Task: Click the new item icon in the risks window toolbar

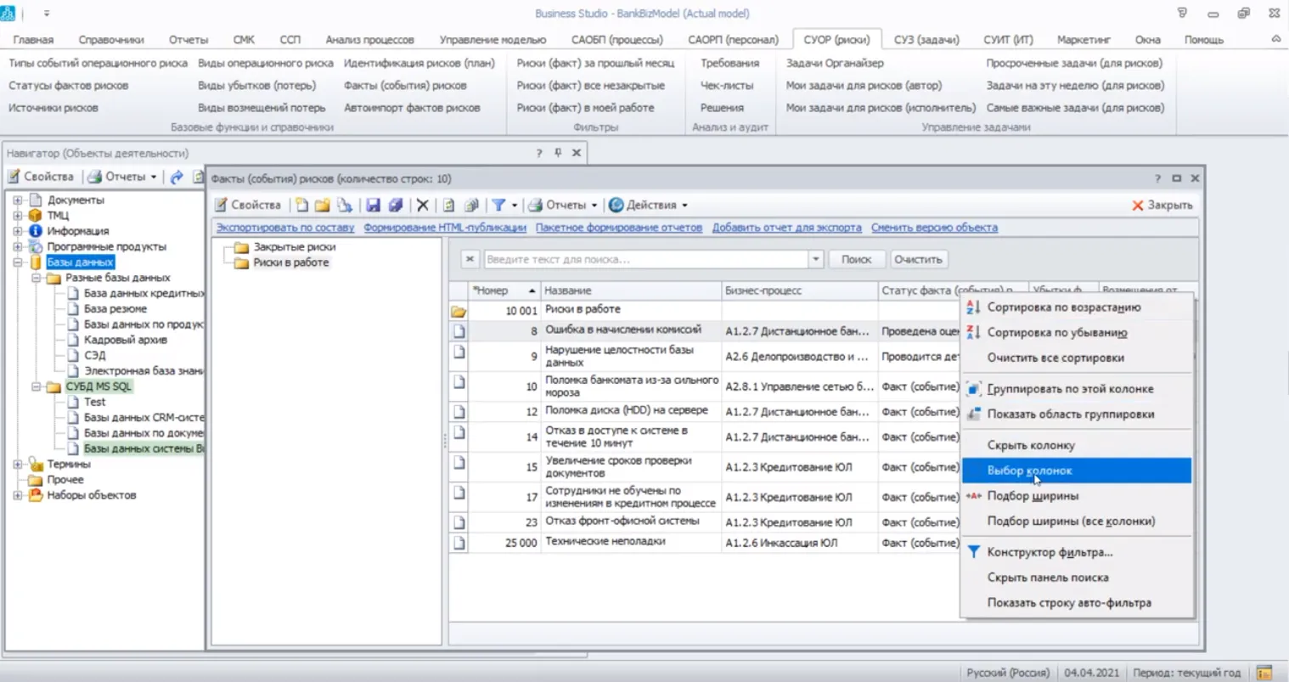Action: click(301, 205)
